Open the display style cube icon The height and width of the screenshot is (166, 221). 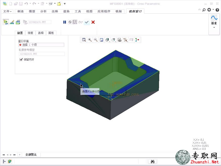click(107, 40)
